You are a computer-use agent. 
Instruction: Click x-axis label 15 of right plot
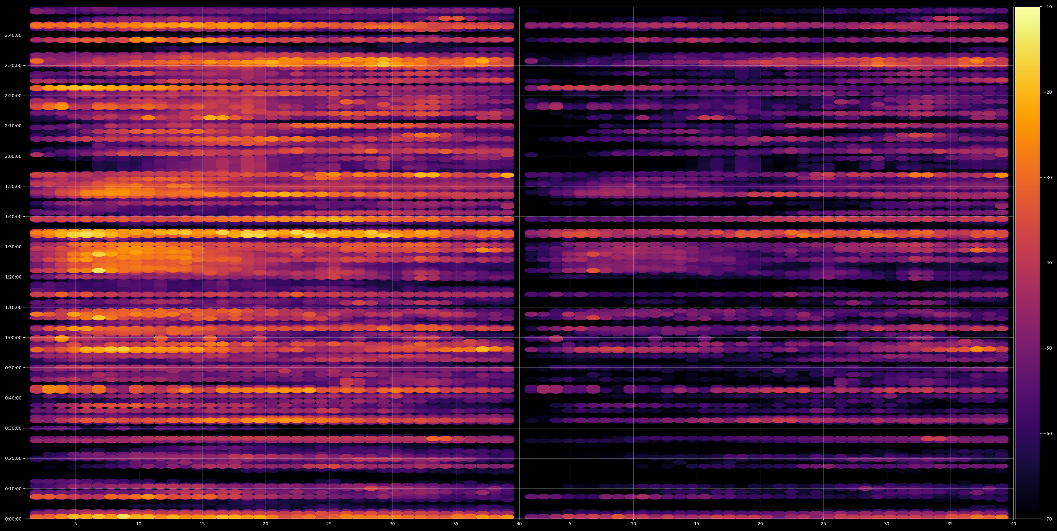(x=697, y=524)
